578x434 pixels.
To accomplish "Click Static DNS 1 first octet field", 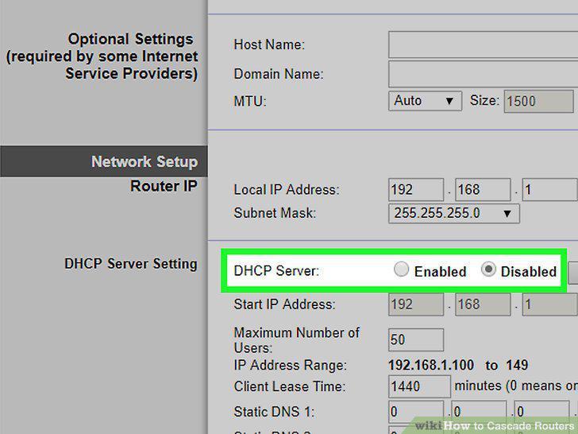I will pyautogui.click(x=416, y=412).
